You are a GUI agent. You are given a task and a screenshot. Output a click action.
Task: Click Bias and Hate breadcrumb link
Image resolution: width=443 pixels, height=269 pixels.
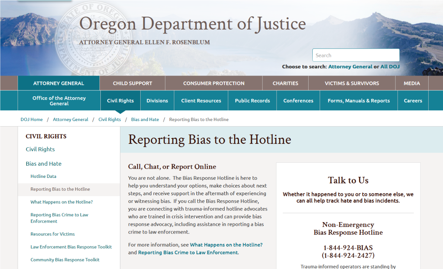(145, 120)
